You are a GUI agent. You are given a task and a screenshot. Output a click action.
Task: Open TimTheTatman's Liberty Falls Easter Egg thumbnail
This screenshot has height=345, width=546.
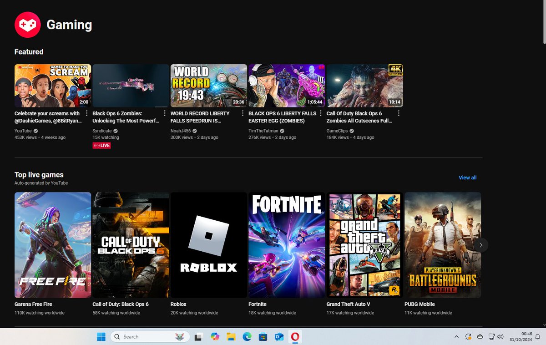coord(287,86)
